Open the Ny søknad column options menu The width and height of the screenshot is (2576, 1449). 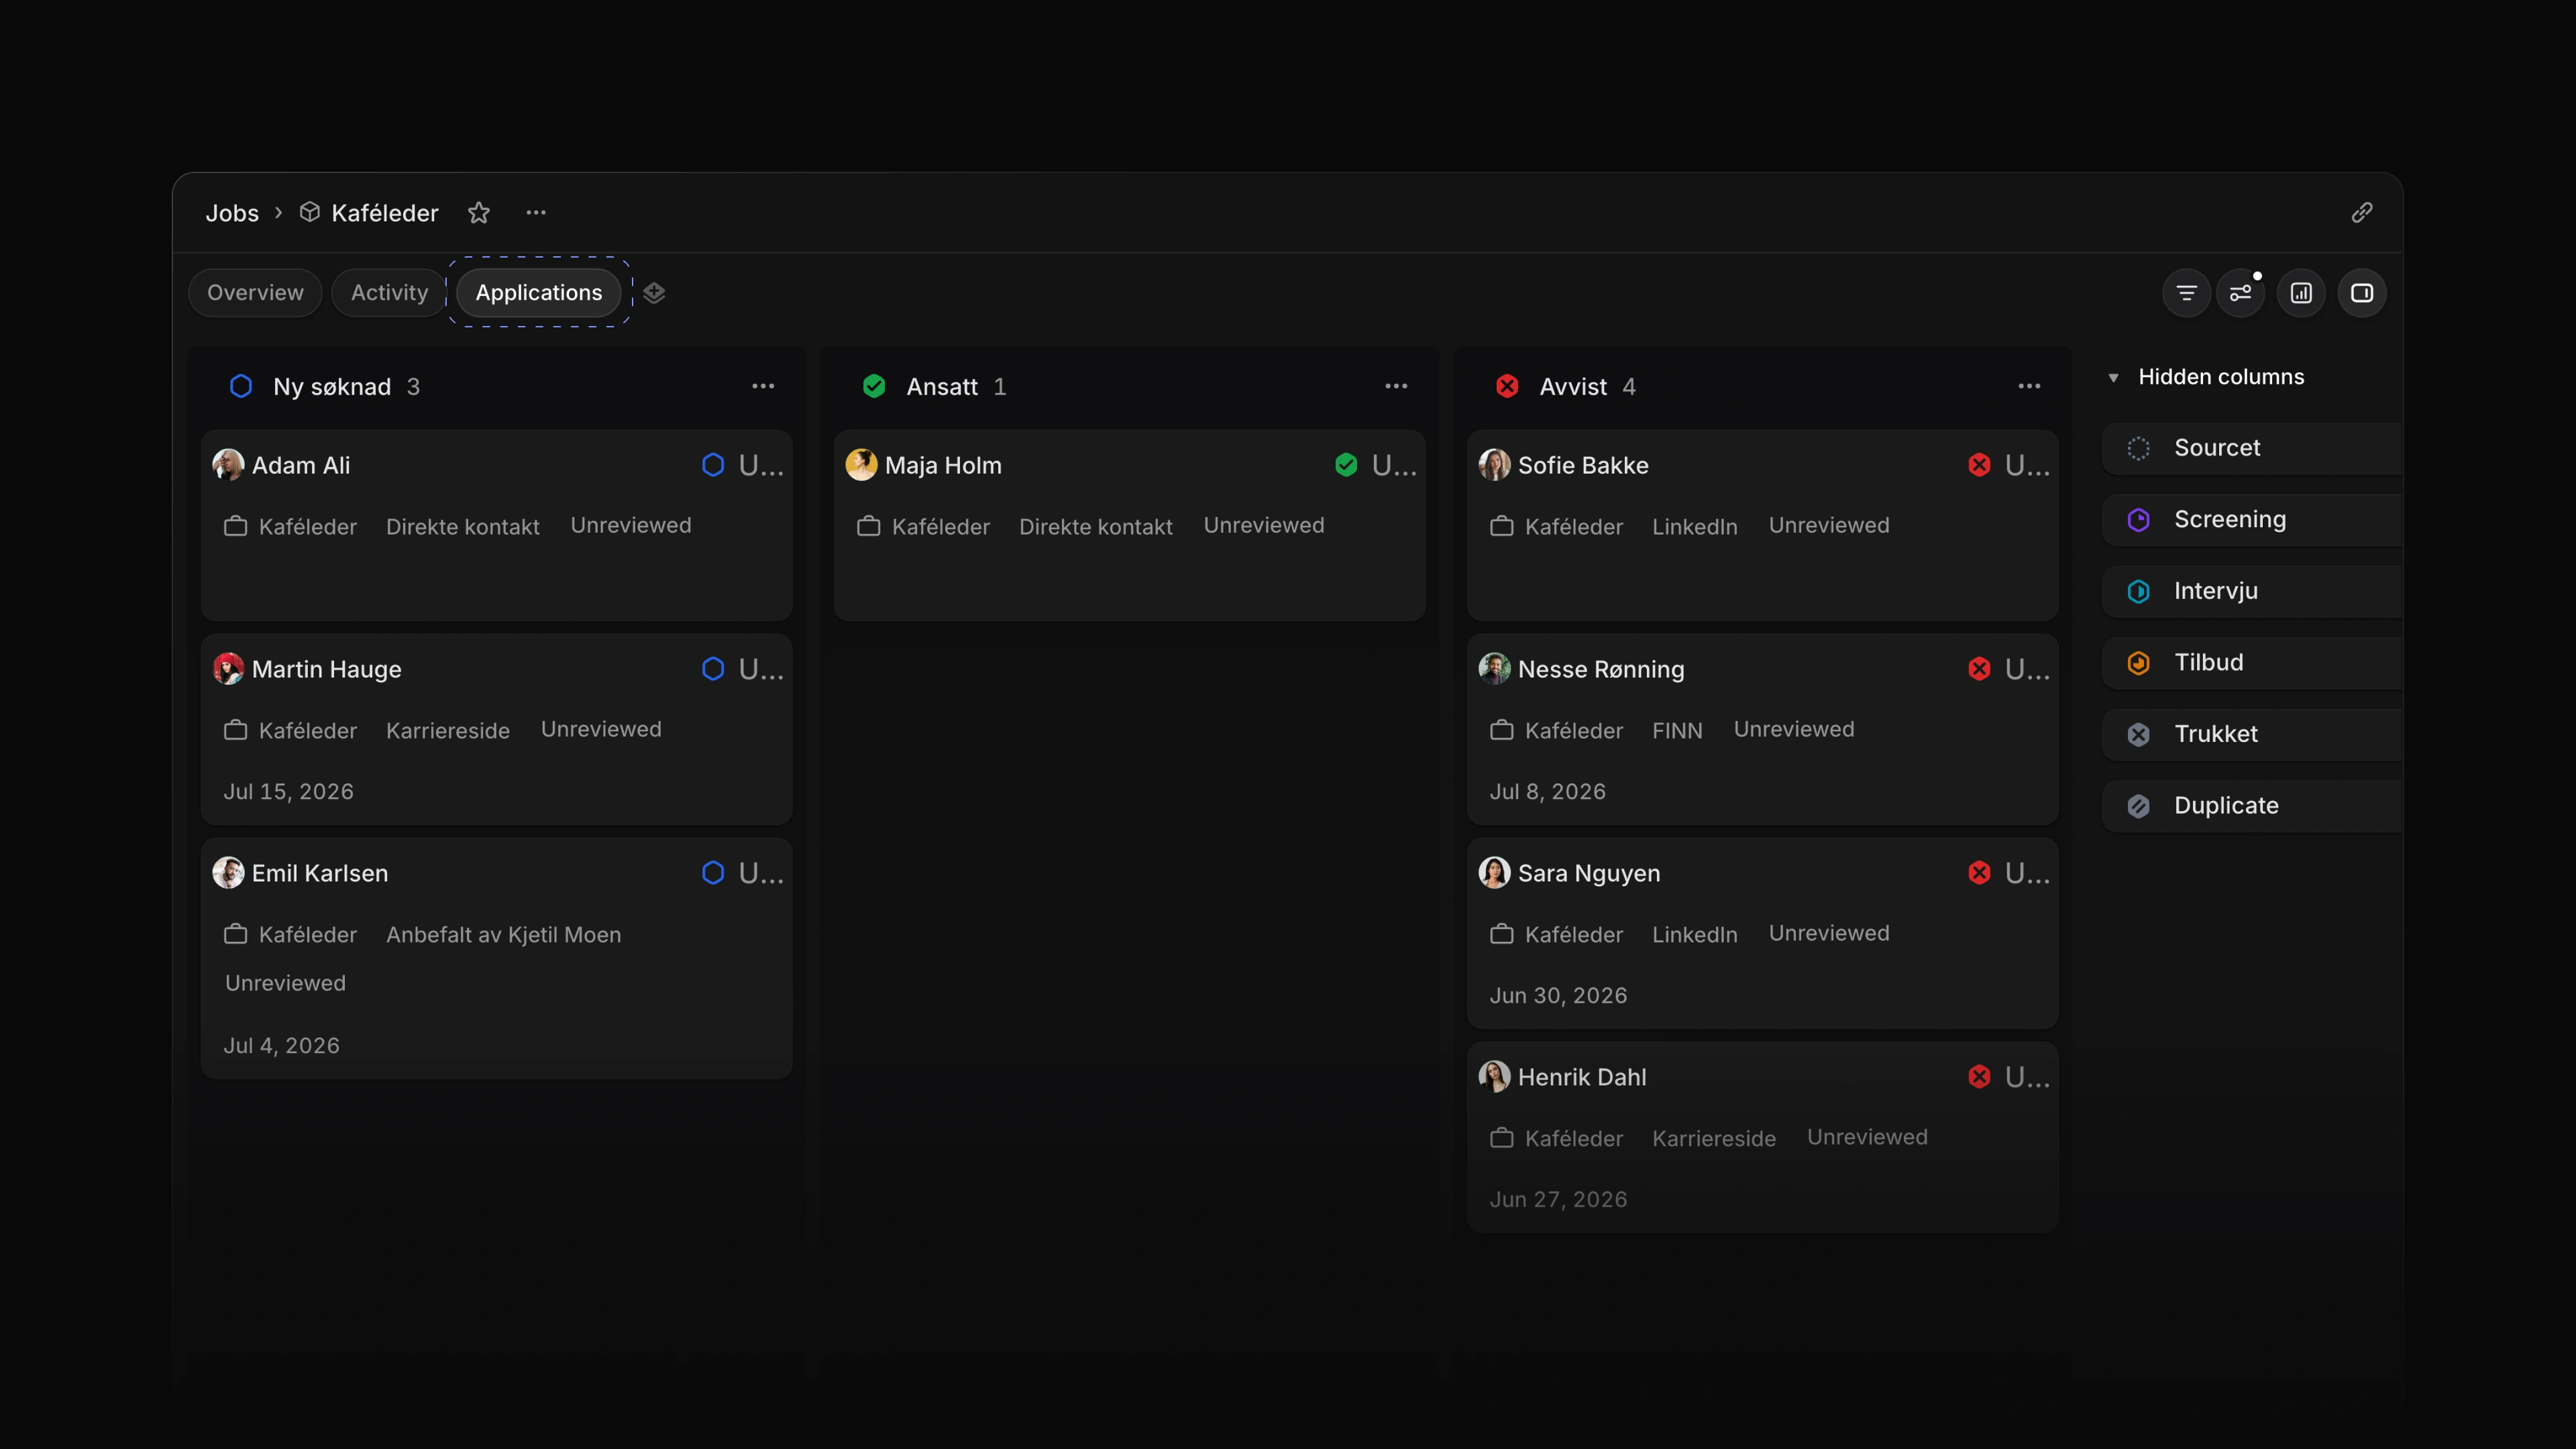pyautogui.click(x=763, y=386)
